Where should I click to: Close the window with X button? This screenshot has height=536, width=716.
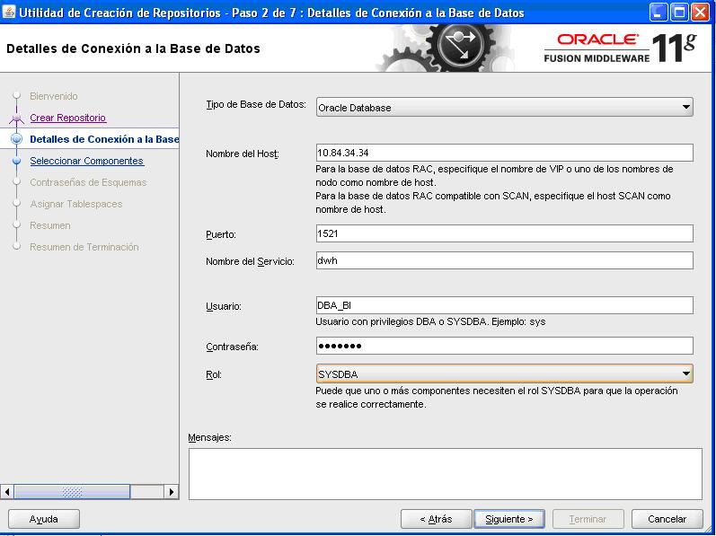coord(700,12)
